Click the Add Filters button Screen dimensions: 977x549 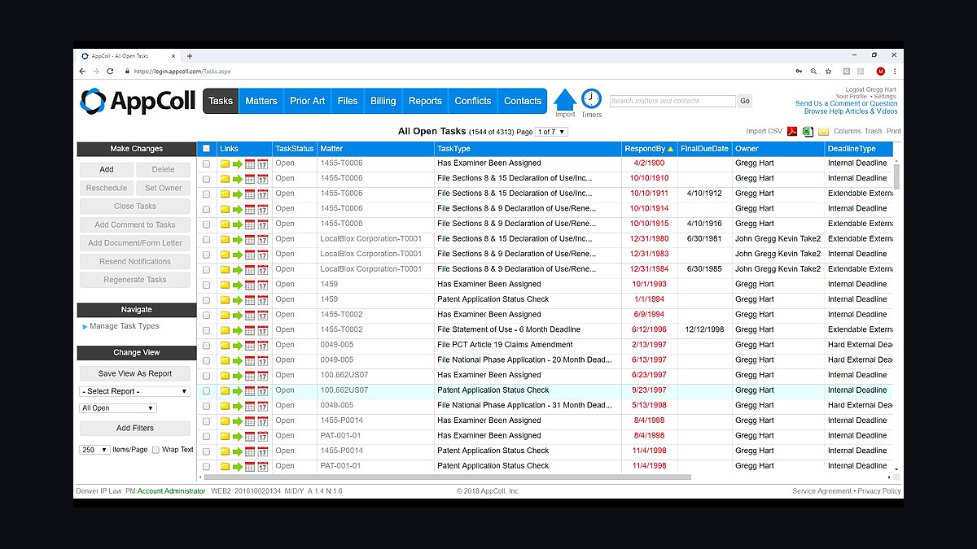point(134,428)
